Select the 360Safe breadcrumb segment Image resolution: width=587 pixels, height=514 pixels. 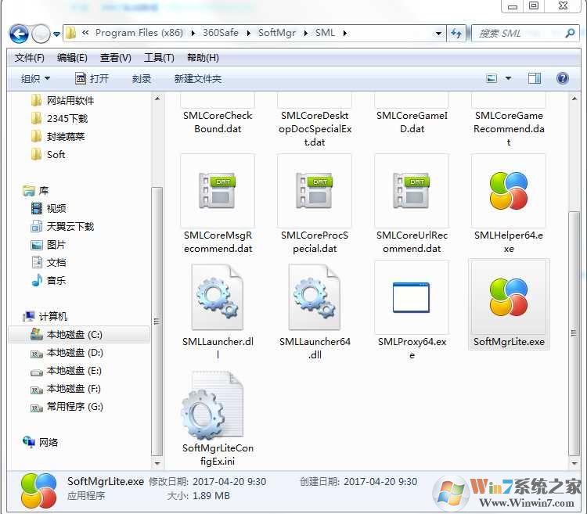[220, 33]
